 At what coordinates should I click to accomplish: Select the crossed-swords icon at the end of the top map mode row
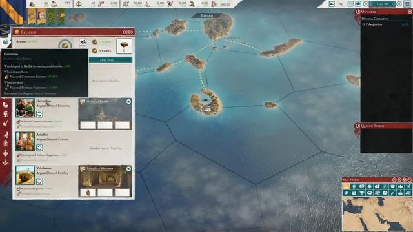(408, 186)
